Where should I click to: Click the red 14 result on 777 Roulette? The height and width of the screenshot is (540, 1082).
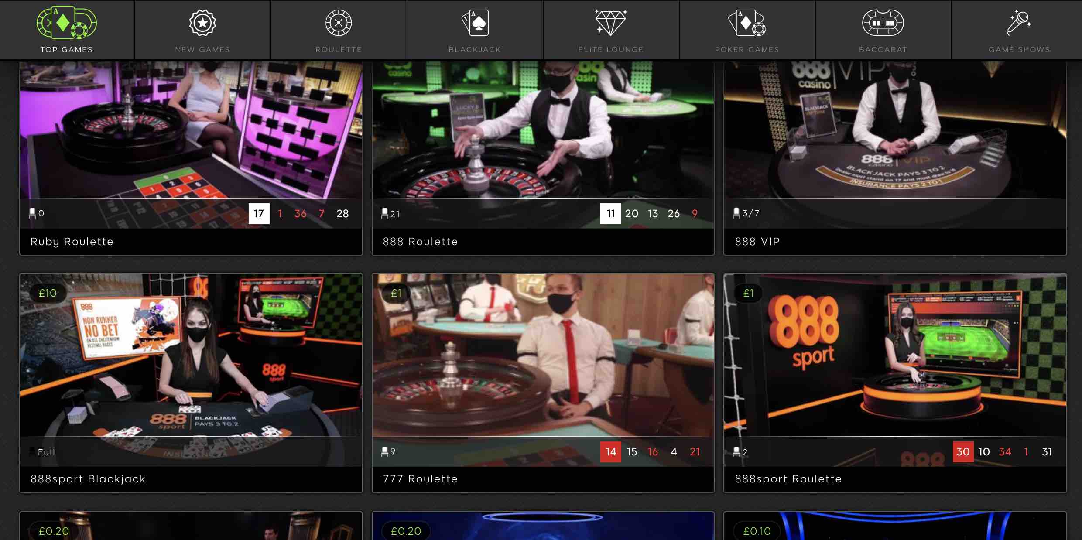[610, 452]
